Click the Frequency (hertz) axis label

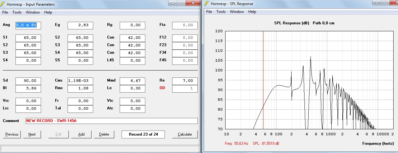click(x=378, y=144)
